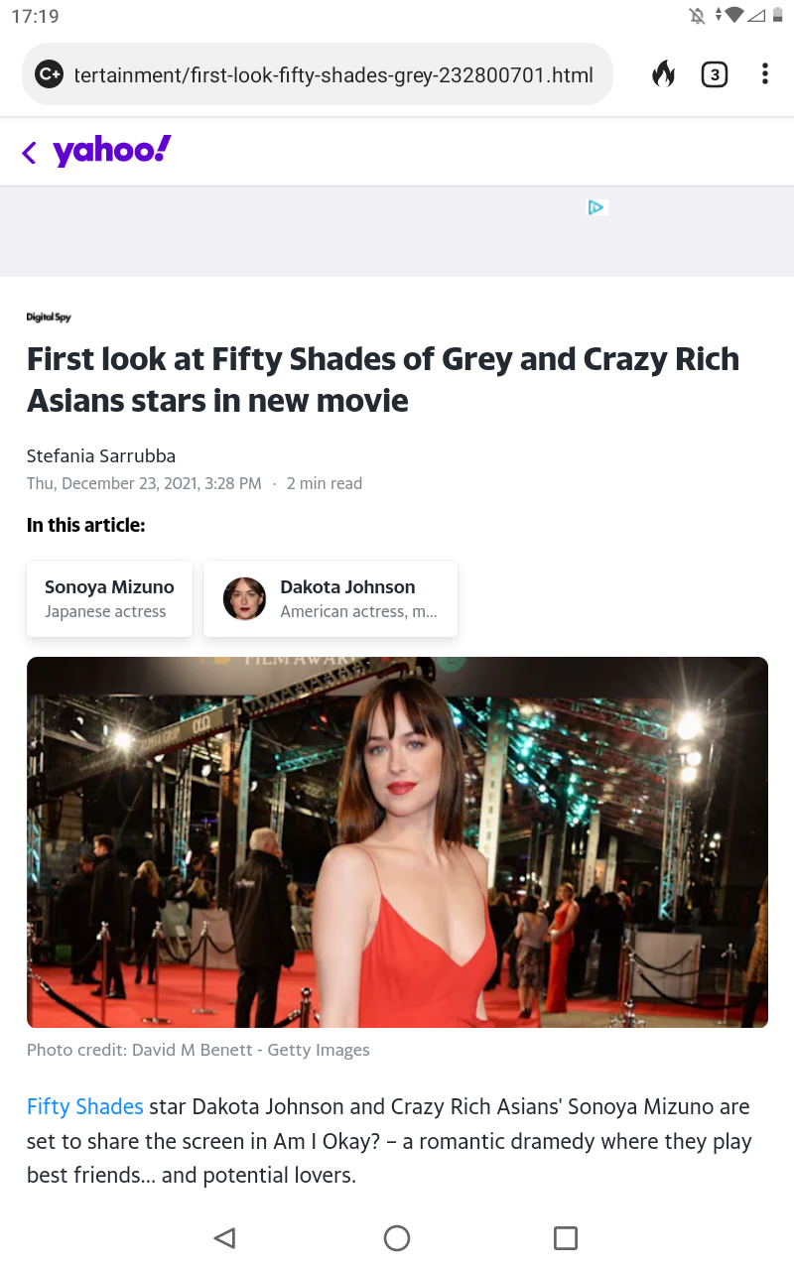
Task: Tap Dakota Johnson's round avatar thumbnail
Action: click(x=244, y=598)
